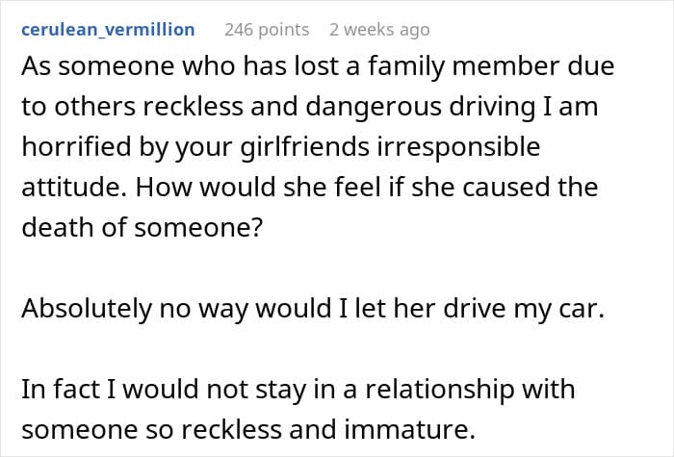The image size is (674, 457).
Task: Click the line starting "In fact I would not"
Action: pos(298,390)
